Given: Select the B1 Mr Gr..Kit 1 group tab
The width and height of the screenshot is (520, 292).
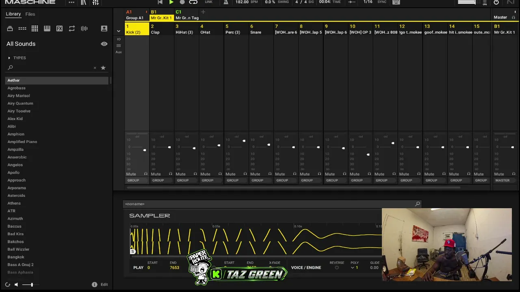Looking at the screenshot, I should point(162,15).
